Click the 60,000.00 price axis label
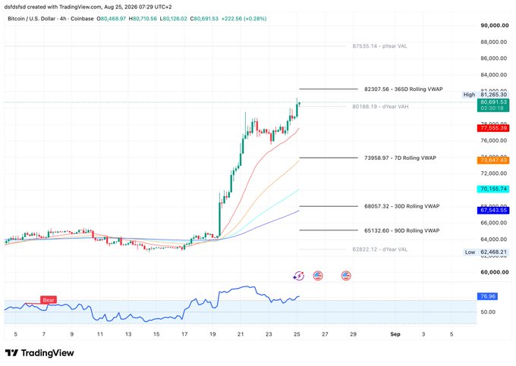The width and height of the screenshot is (516, 366). point(495,272)
